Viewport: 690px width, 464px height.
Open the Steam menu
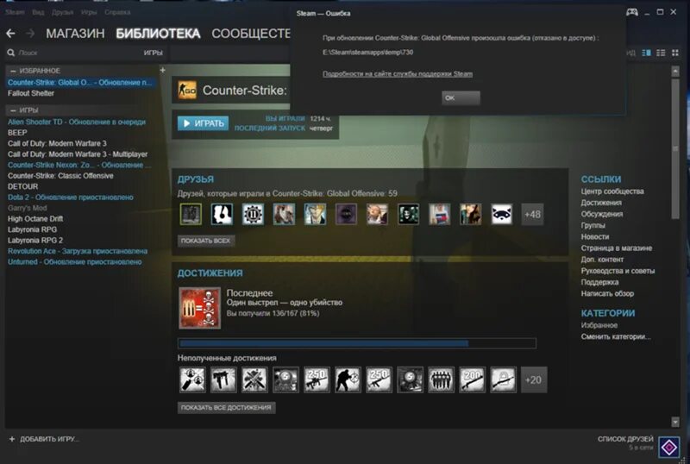[15, 12]
